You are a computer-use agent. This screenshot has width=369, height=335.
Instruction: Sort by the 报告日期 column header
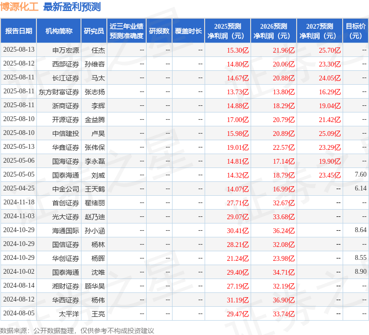click(x=19, y=31)
